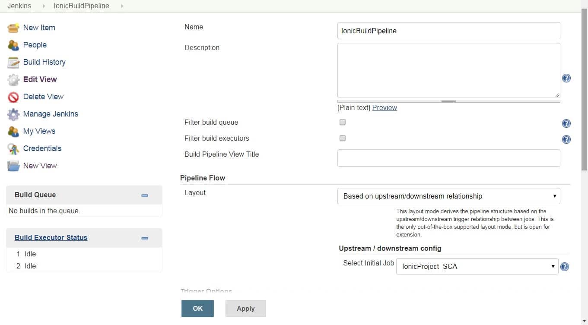Collapse the Build Queue panel
The height and width of the screenshot is (325, 588).
pos(145,196)
